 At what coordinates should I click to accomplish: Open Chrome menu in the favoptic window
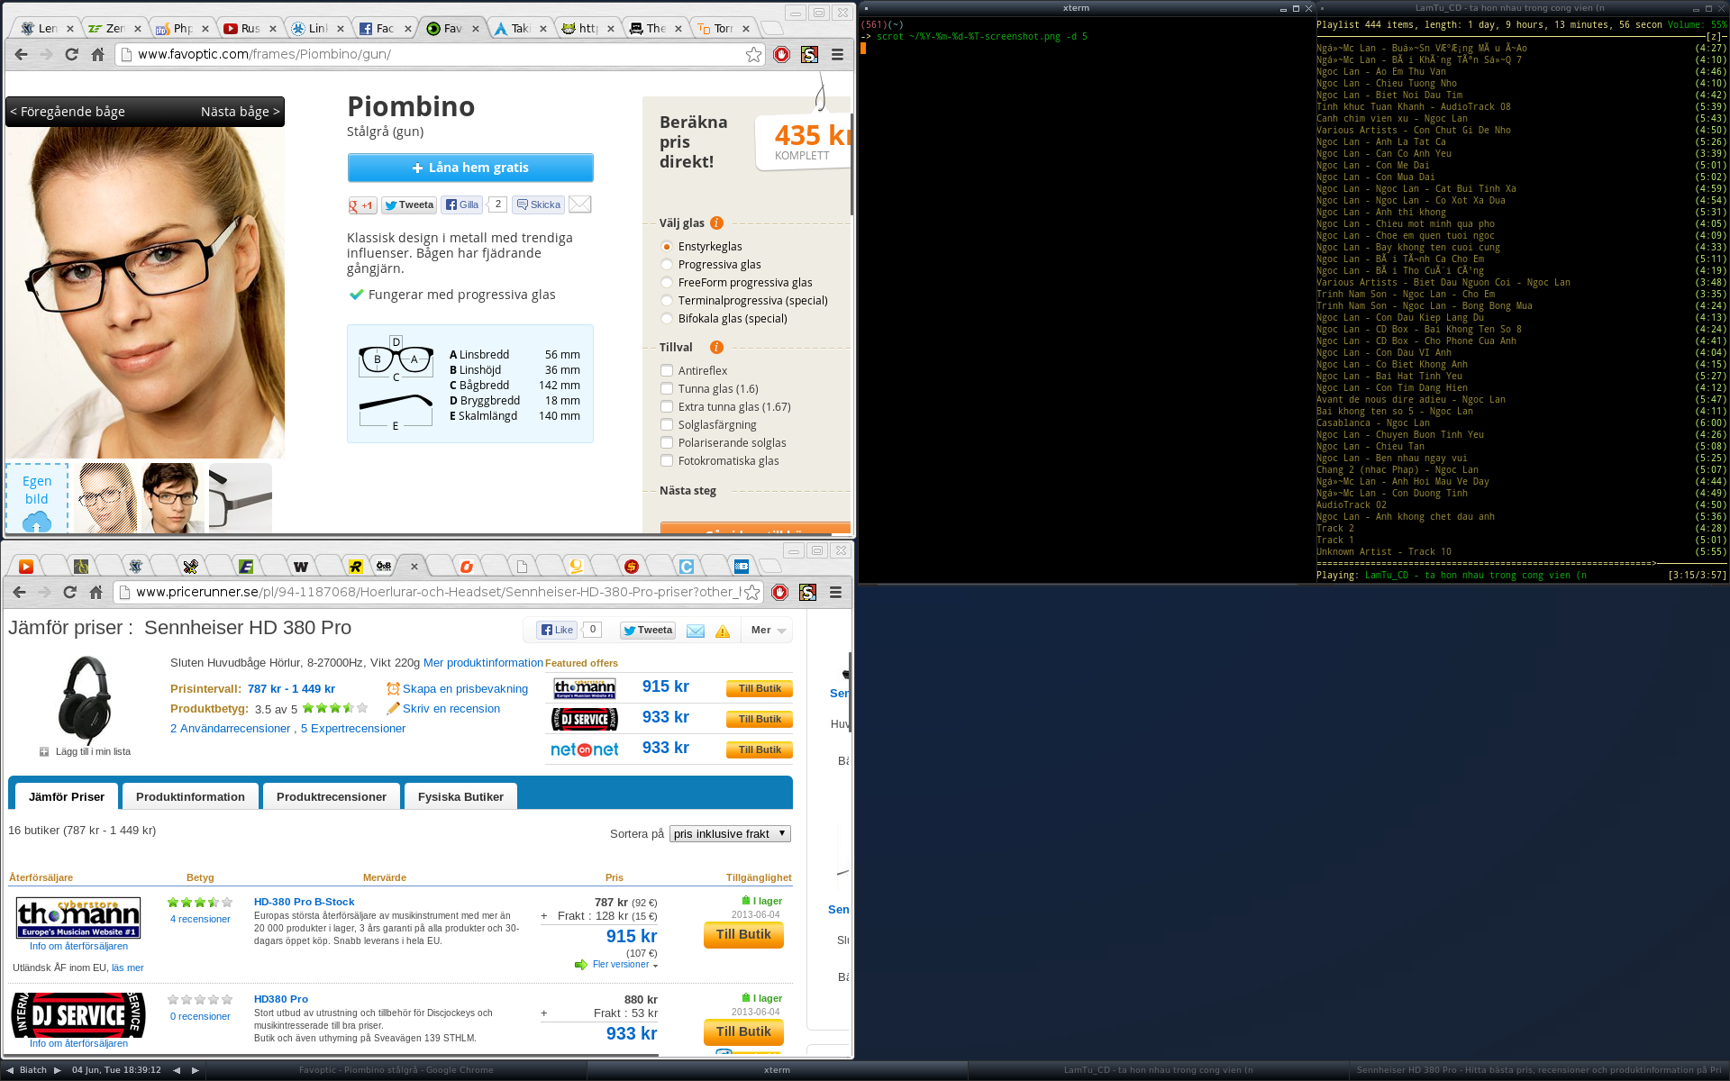pos(837,55)
